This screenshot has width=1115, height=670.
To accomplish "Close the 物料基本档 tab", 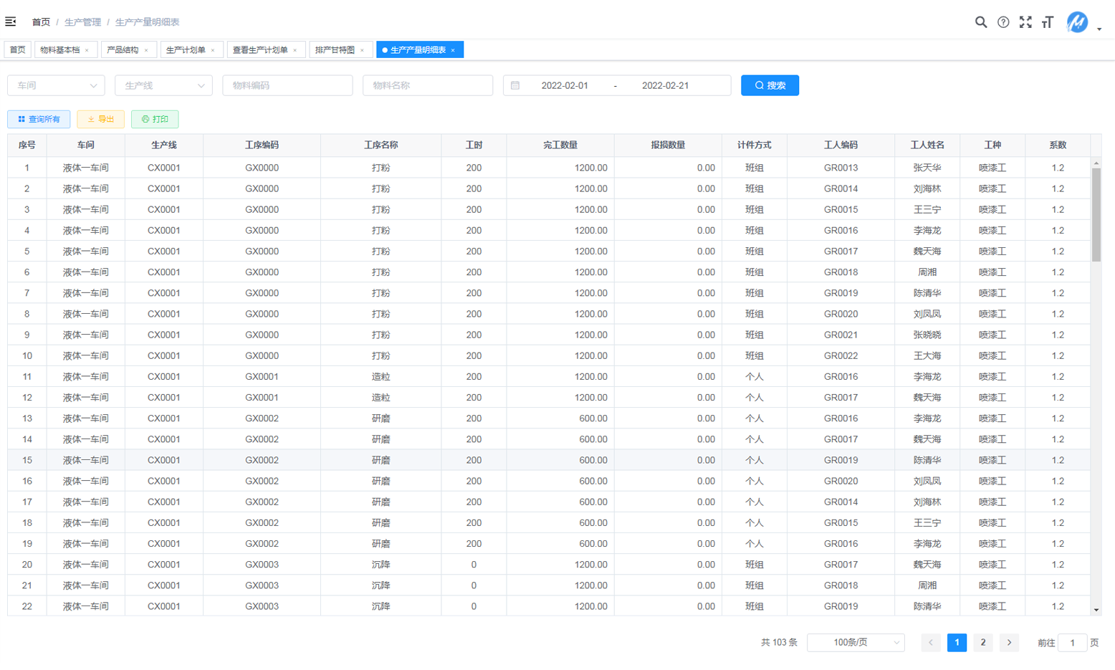I will [x=87, y=50].
